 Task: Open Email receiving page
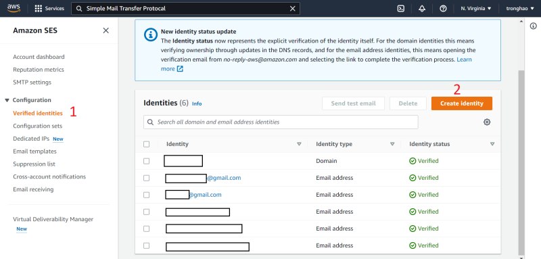pos(33,189)
